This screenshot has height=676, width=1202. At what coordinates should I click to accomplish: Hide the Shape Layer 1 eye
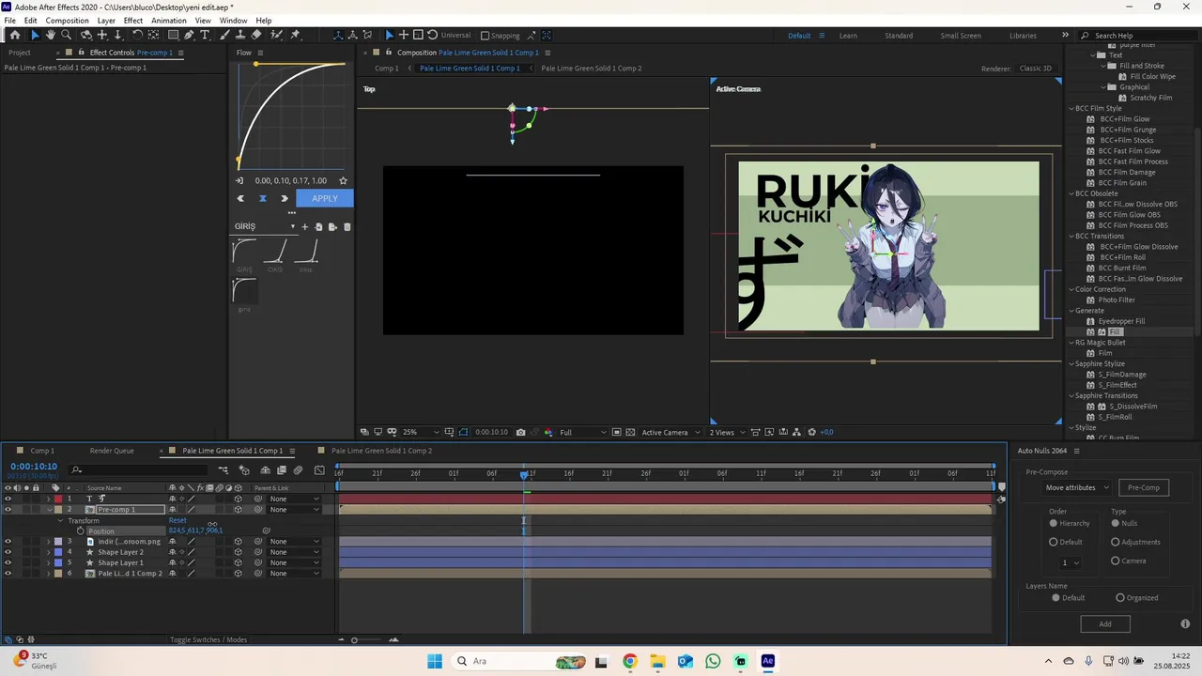[x=8, y=562]
